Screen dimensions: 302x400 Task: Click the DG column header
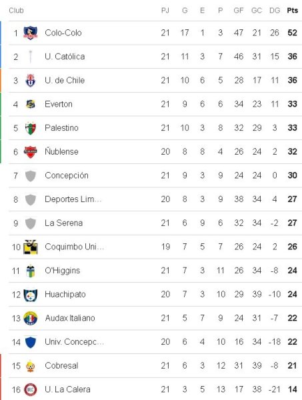pos(275,11)
